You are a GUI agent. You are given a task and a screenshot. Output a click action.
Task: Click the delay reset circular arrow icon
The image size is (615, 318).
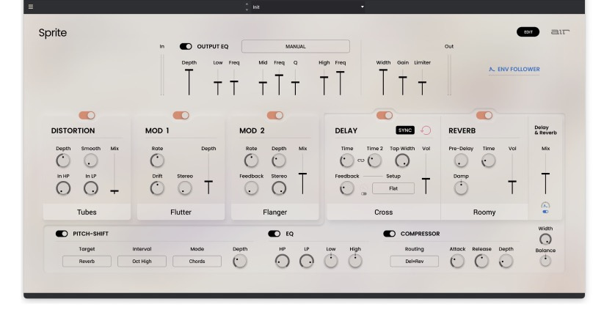[426, 130]
